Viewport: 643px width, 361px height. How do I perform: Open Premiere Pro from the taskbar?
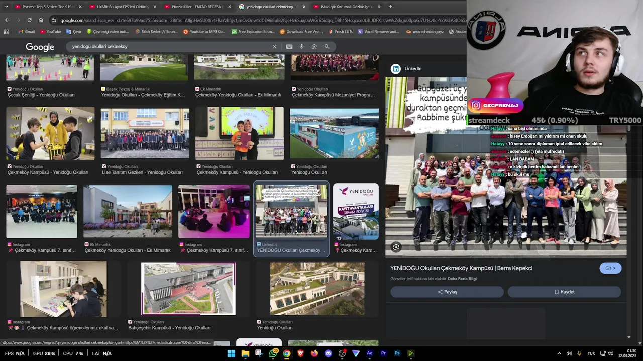click(x=383, y=353)
